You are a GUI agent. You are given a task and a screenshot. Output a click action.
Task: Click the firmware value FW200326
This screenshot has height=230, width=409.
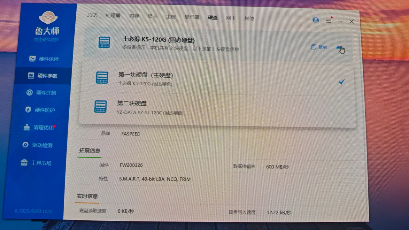pos(131,165)
